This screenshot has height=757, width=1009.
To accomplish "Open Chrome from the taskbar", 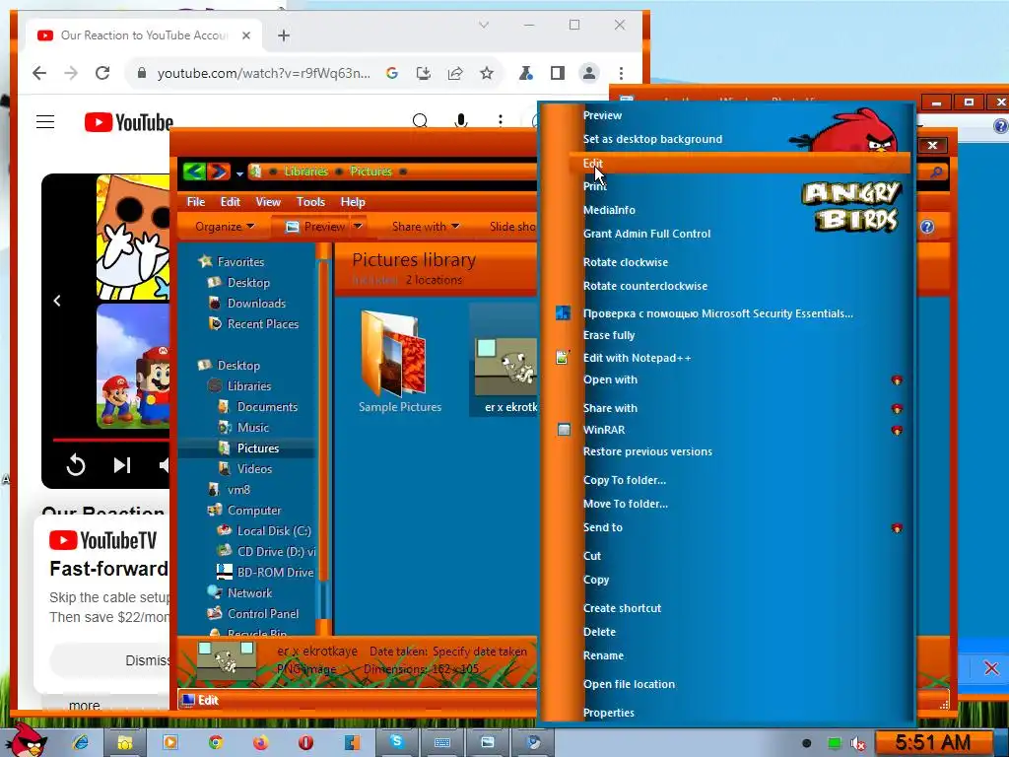I will [x=216, y=742].
